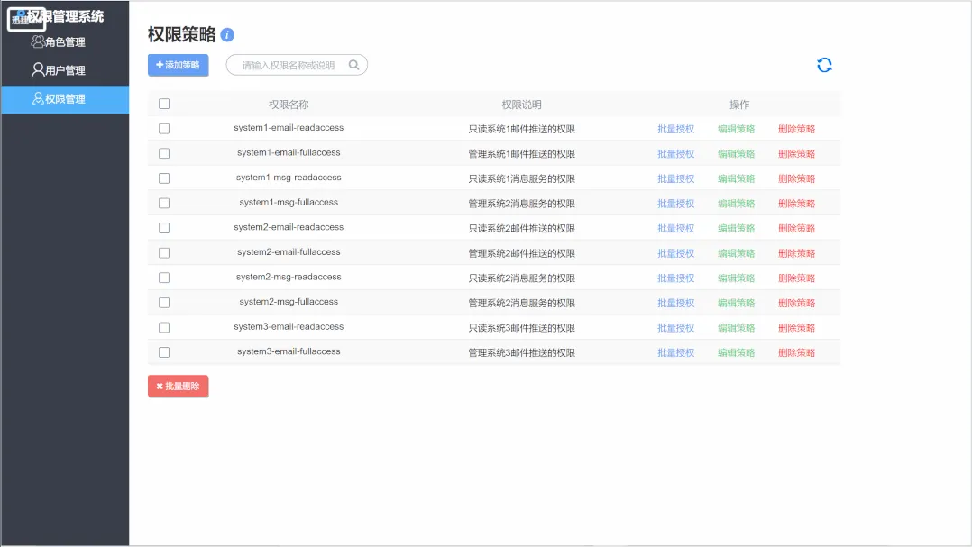Click 批量授权 for system3-email-fullaccess
This screenshot has width=972, height=547.
coord(675,352)
